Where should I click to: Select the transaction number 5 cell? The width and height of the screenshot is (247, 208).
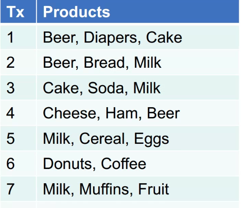click(11, 138)
